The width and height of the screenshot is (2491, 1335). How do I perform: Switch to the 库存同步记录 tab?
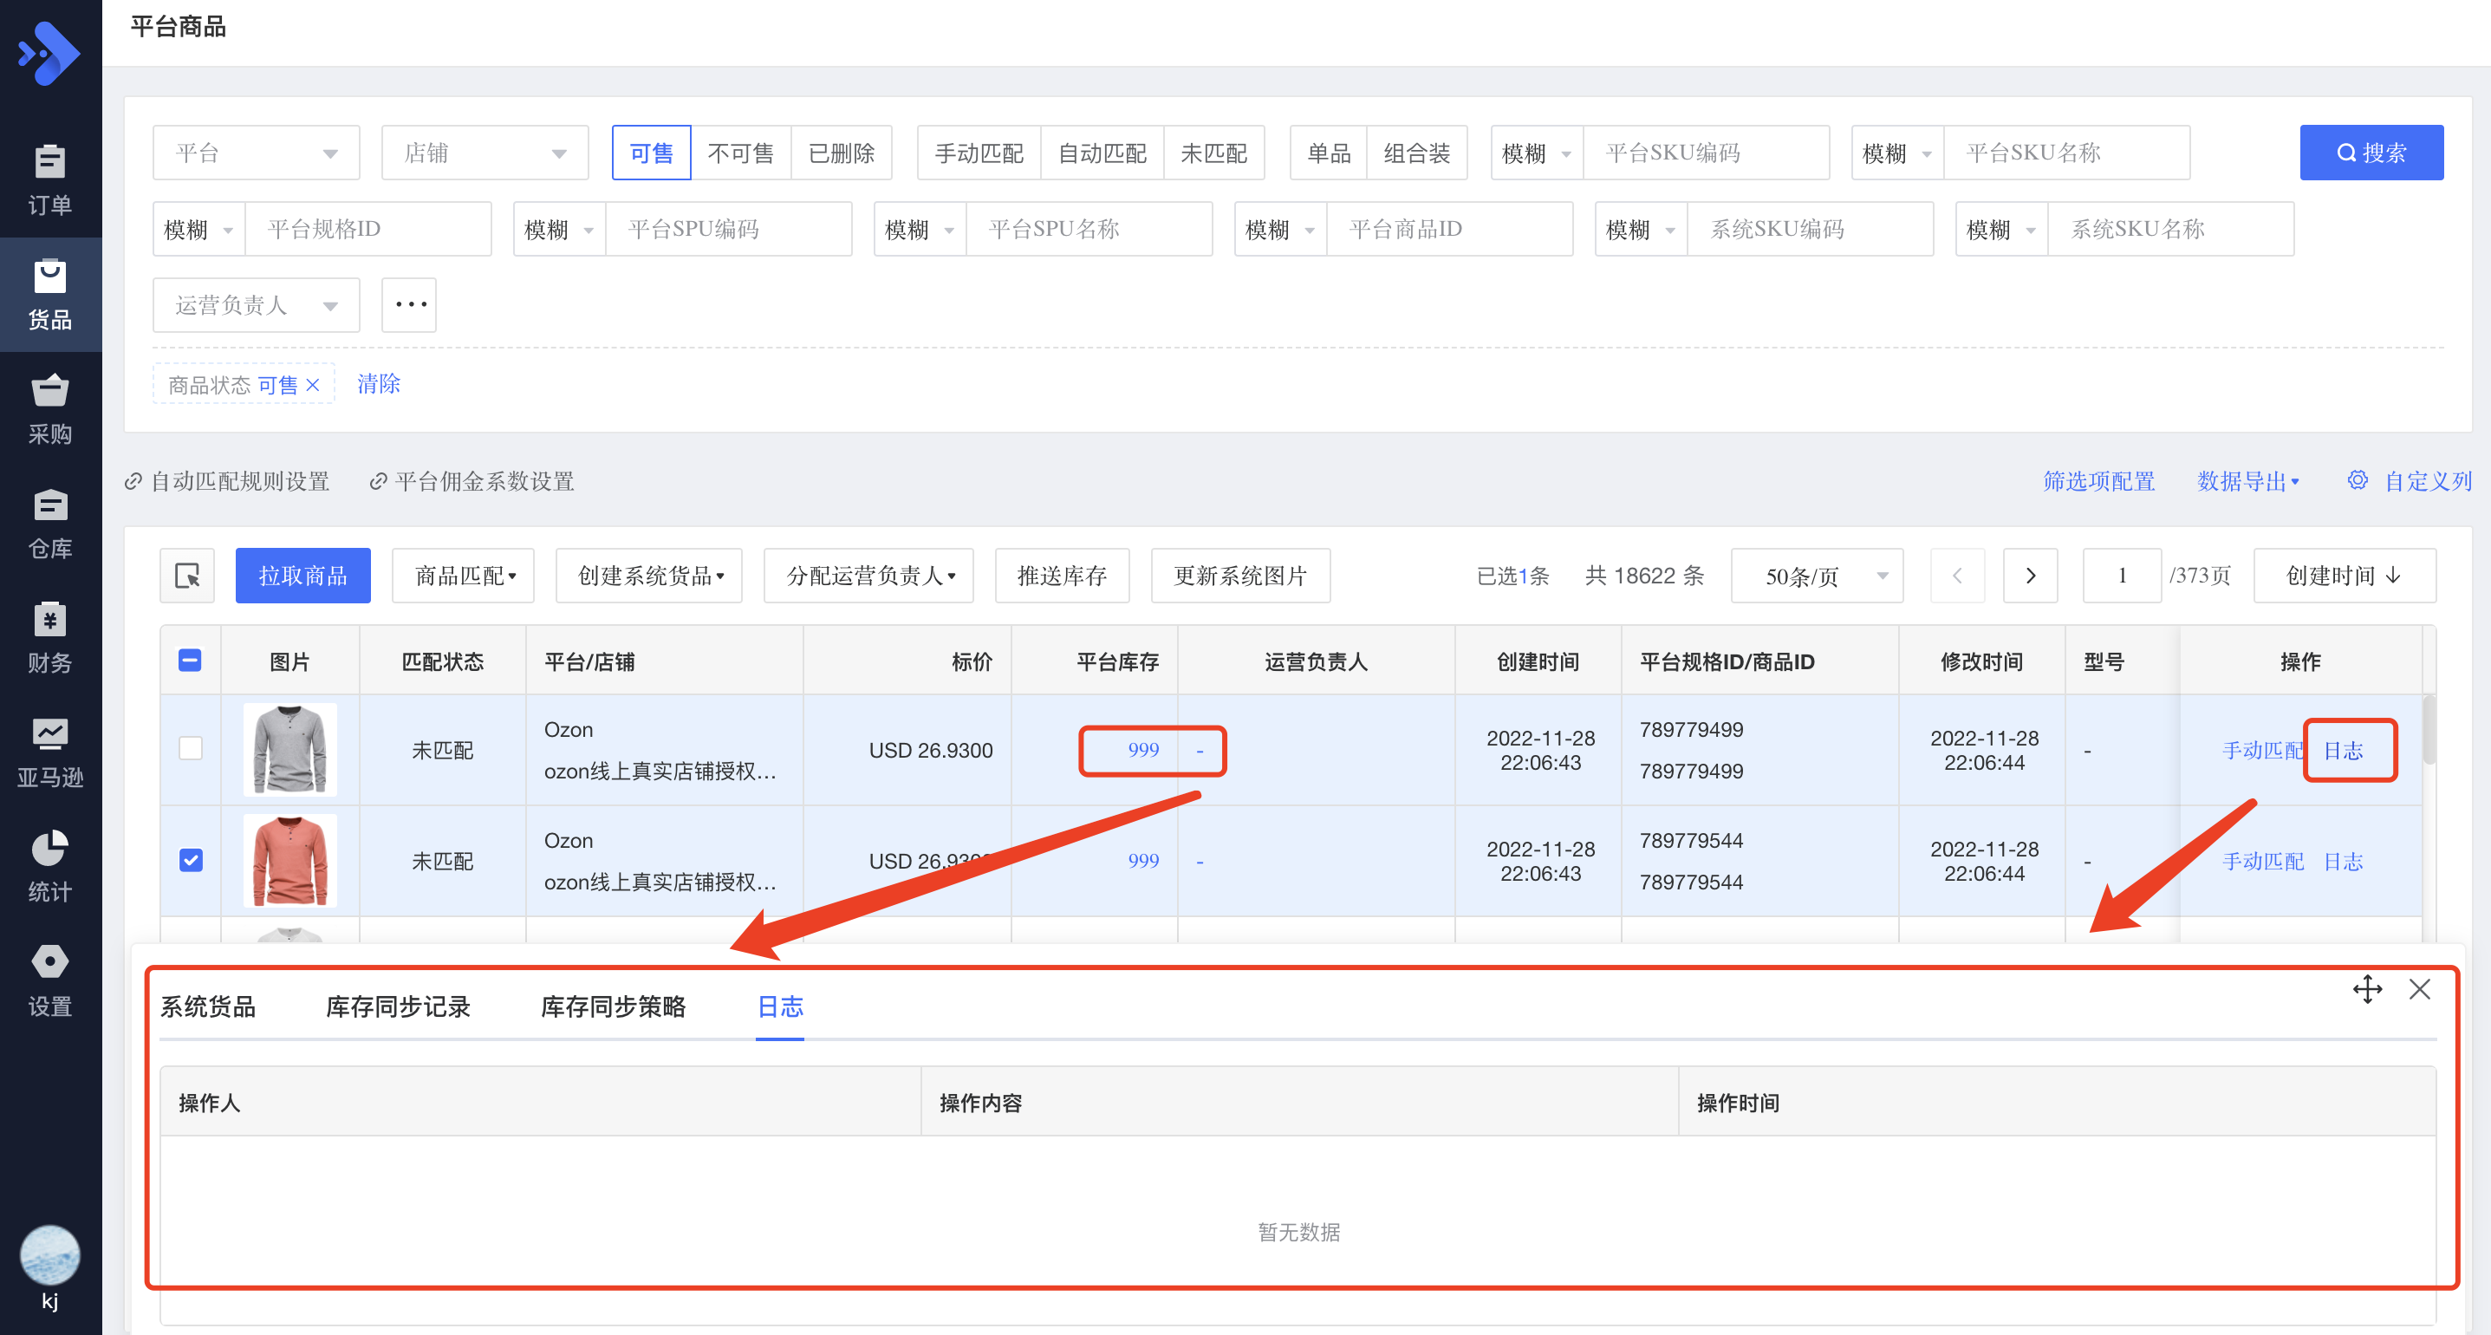coord(398,1006)
